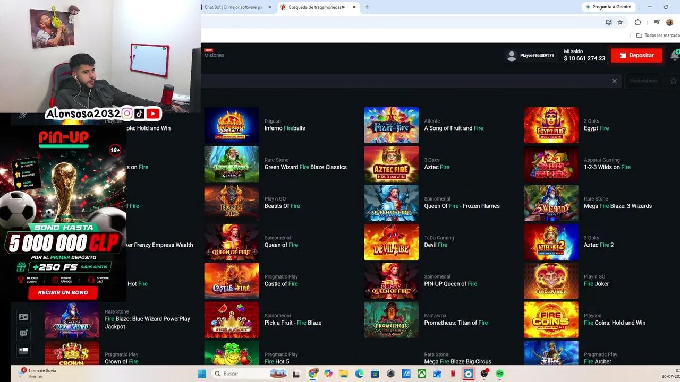Open the weather widget showing lluvia
680x382 pixels.
point(37,373)
